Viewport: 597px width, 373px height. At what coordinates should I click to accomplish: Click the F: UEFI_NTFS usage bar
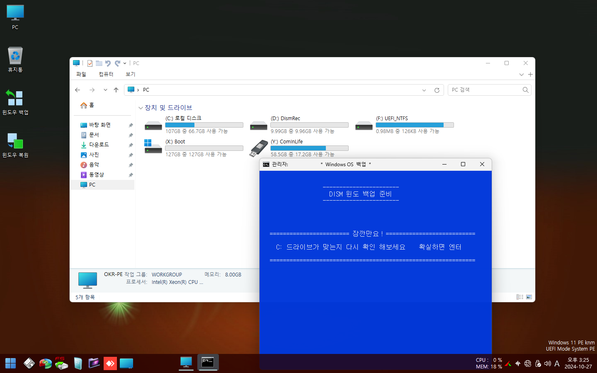[415, 125]
